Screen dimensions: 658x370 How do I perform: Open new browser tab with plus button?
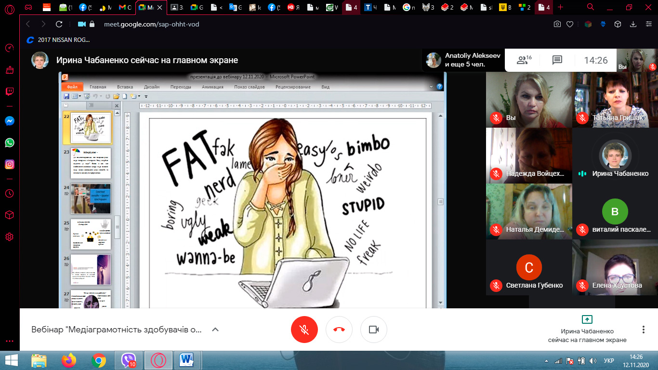(x=560, y=7)
